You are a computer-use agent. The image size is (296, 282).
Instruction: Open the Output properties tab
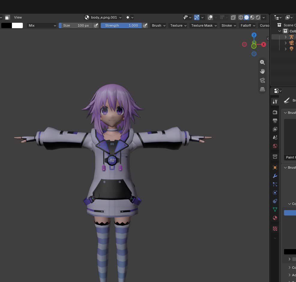[275, 121]
